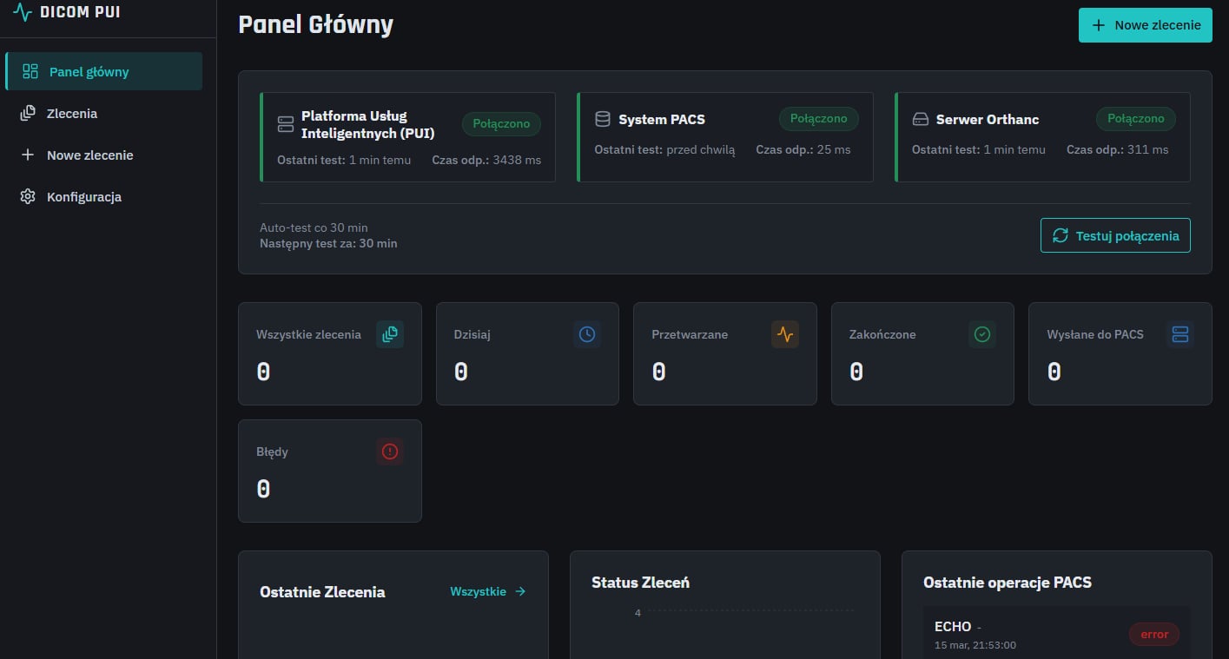The image size is (1229, 659).
Task: Click the Wszystkie zlecenia label
Action: coord(308,334)
